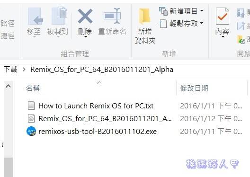This screenshot has width=250, height=177.
Task: Click the Paste shortcut (捷徑) ribbon button
Action: (8, 35)
